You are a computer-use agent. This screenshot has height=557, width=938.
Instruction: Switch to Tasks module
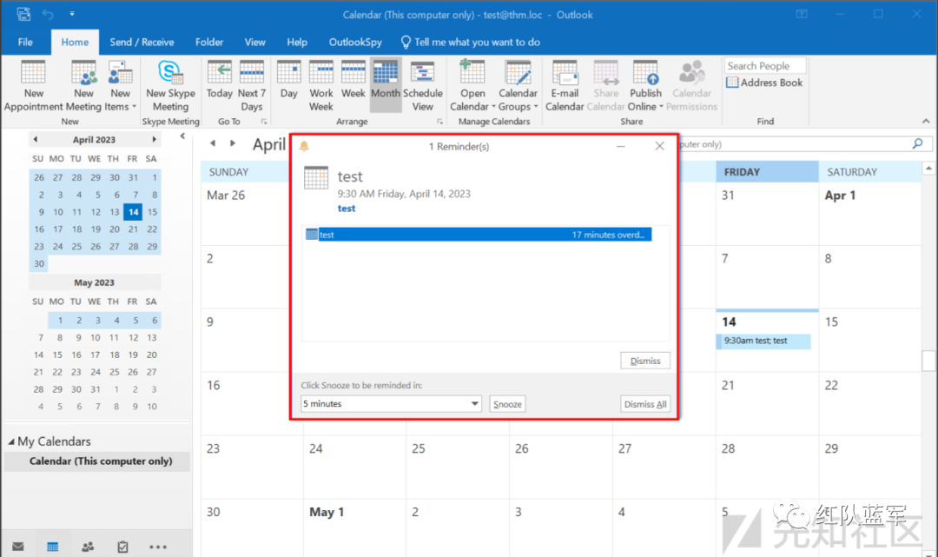(122, 547)
